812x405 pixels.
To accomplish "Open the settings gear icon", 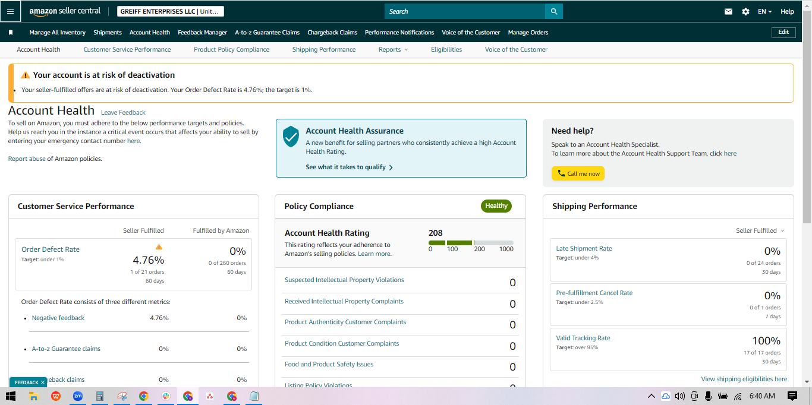I will [745, 11].
